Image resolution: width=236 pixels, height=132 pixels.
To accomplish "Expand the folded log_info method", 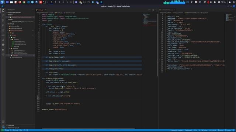I will [x=41, y=61].
